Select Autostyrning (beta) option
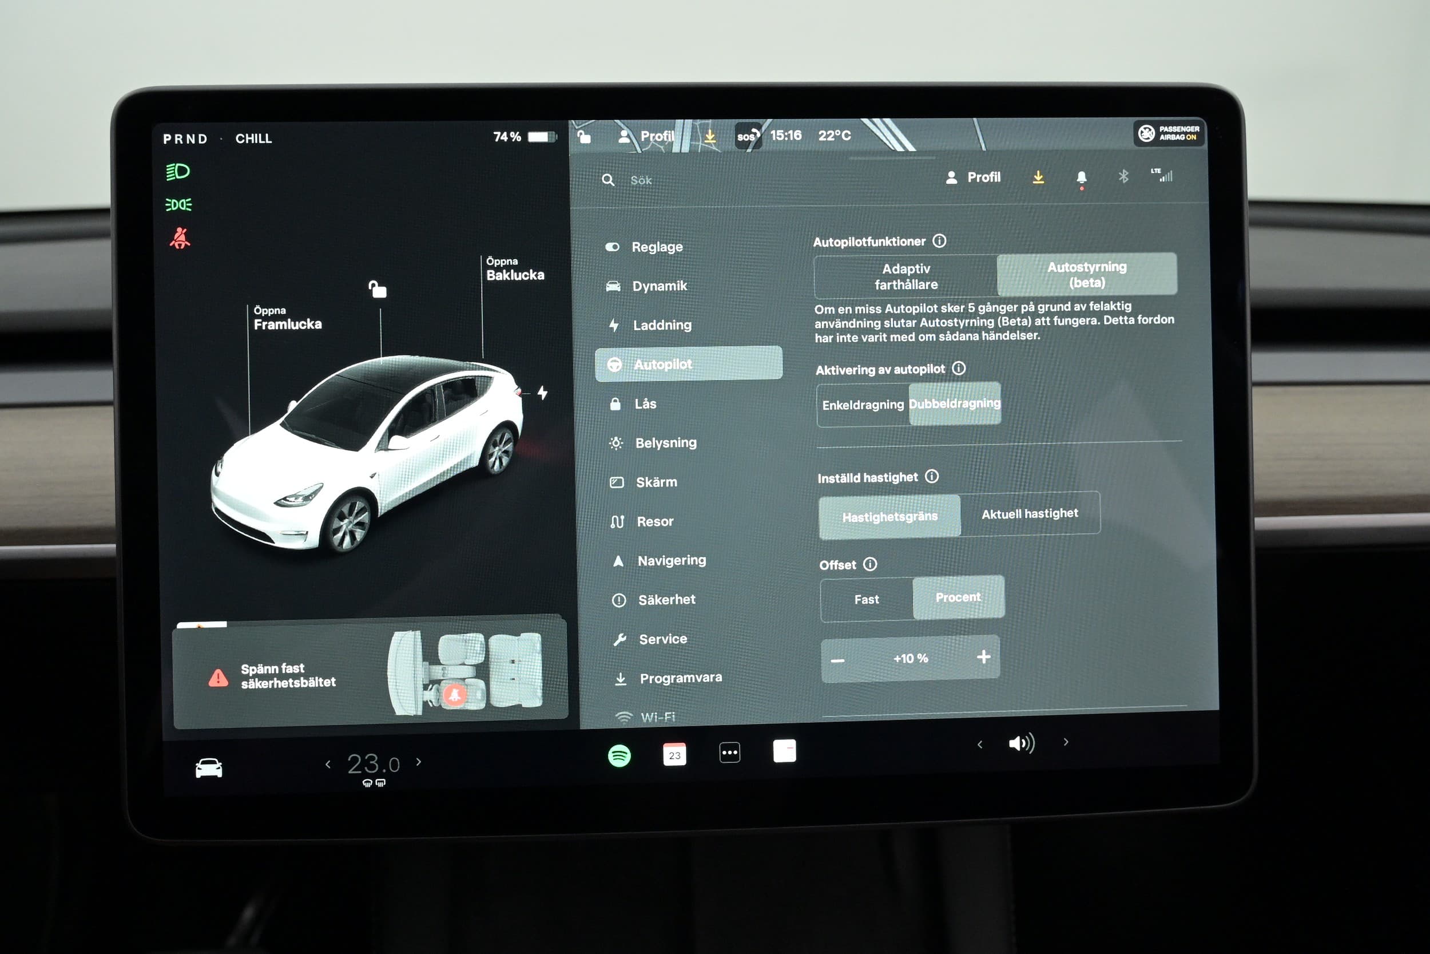1430x954 pixels. tap(1087, 274)
